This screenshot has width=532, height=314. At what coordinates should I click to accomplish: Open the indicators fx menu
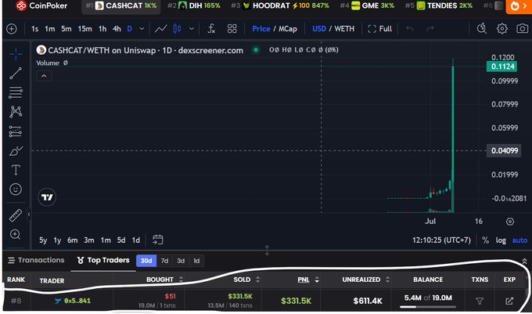coord(211,29)
